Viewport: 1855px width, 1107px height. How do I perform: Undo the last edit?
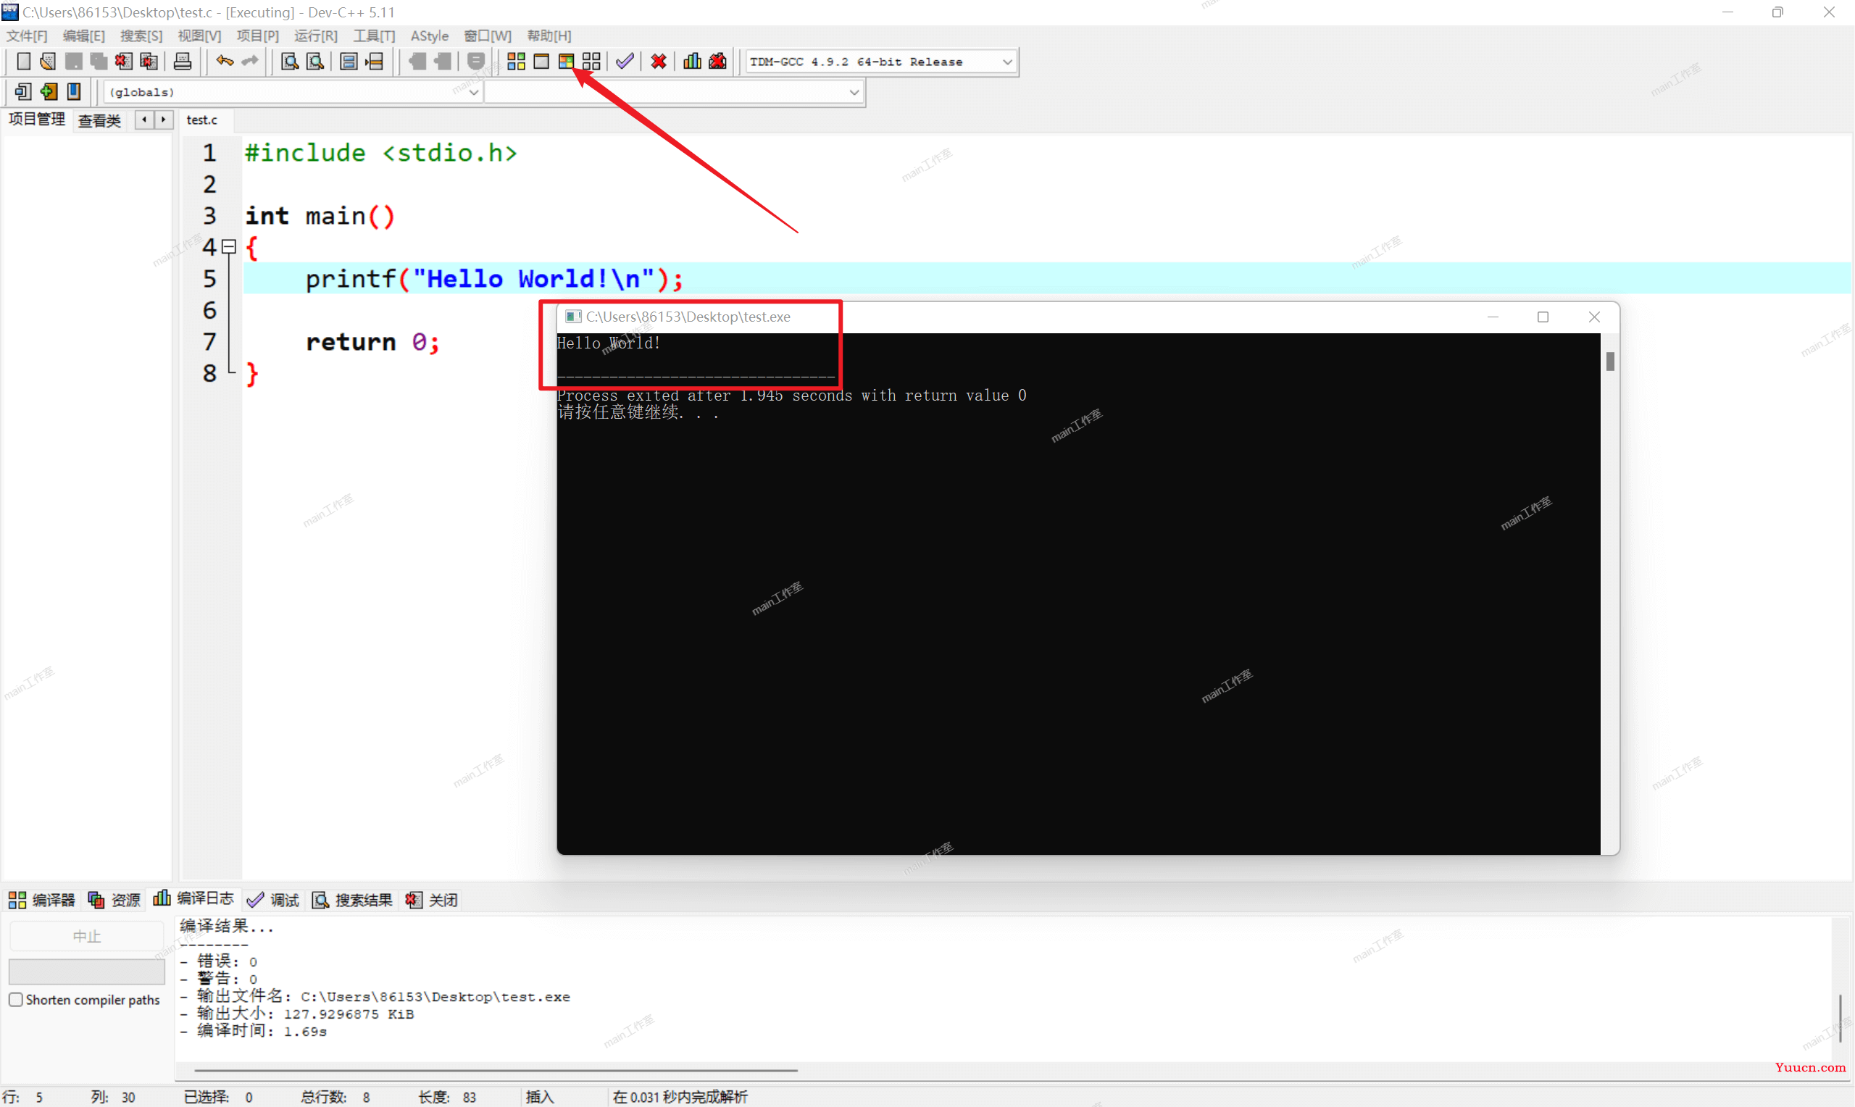click(225, 61)
